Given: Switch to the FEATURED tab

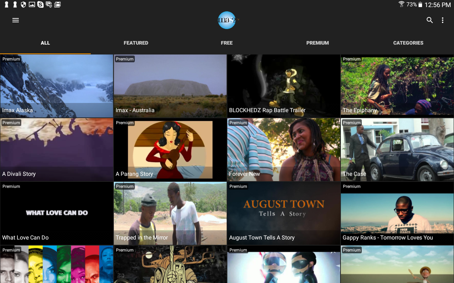Looking at the screenshot, I should click(x=136, y=43).
